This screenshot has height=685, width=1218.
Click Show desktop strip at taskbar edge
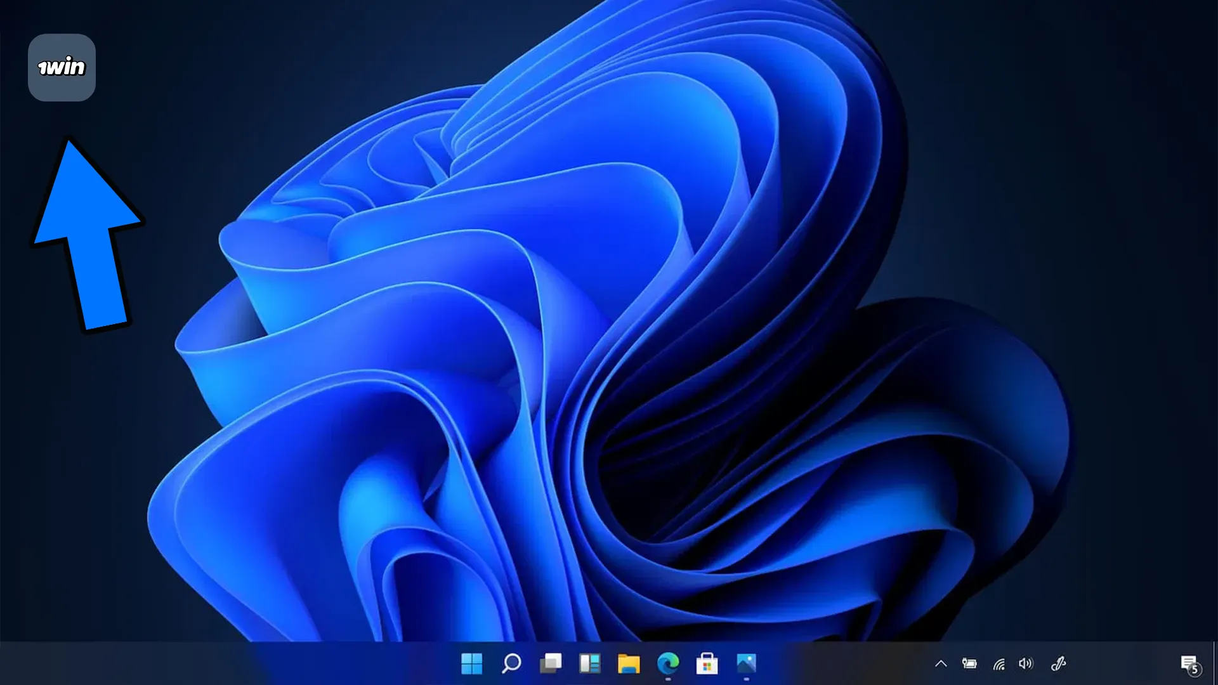pos(1214,663)
